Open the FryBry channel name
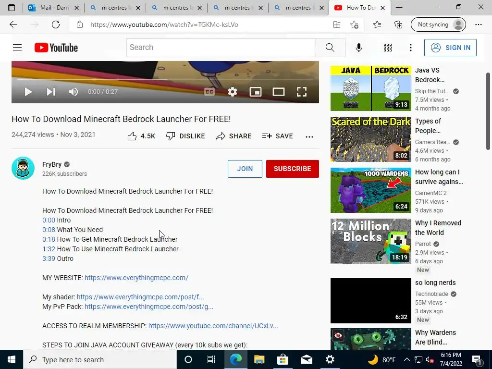Screen dimensions: 492x369 click(x=52, y=164)
